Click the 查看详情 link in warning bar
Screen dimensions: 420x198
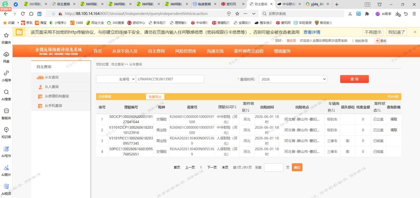click(x=312, y=32)
